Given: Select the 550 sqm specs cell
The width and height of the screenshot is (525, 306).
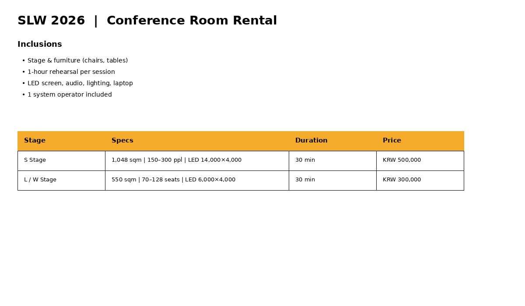Looking at the screenshot, I should click(173, 180).
